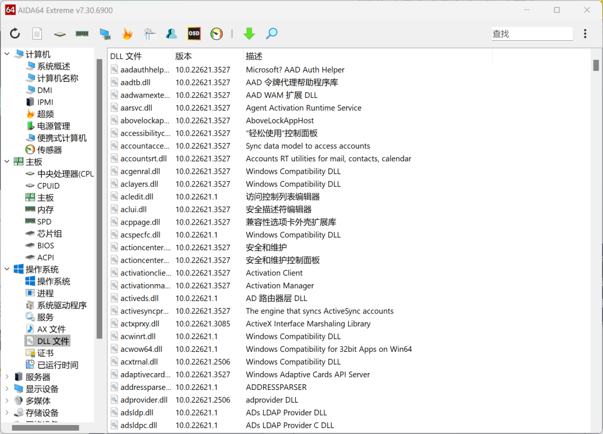Click the tree panel vertical scrollbar
Screen dimensions: 603x434
click(99, 198)
